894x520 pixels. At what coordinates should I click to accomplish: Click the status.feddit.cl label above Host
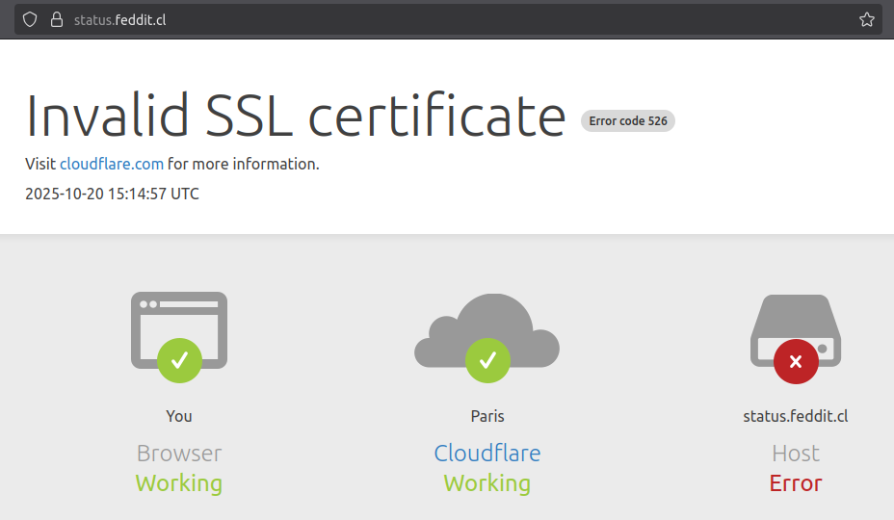coord(796,416)
